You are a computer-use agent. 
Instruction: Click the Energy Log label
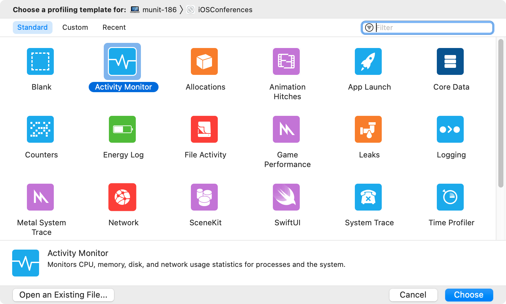124,155
